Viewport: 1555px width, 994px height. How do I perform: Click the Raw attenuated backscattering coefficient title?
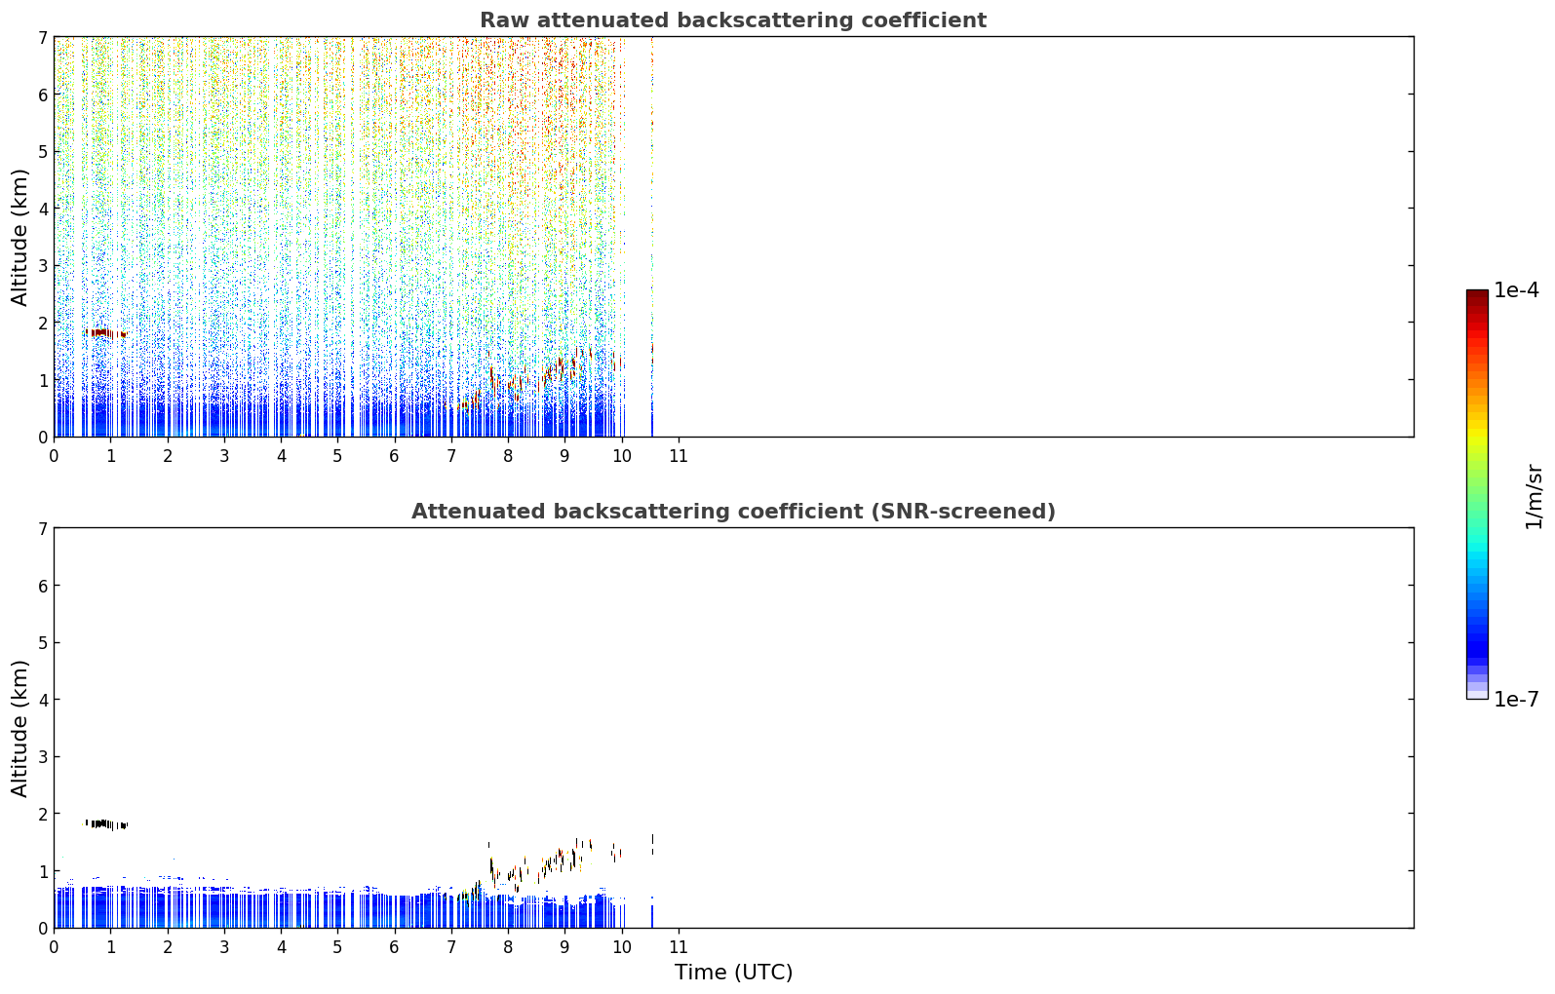[733, 20]
